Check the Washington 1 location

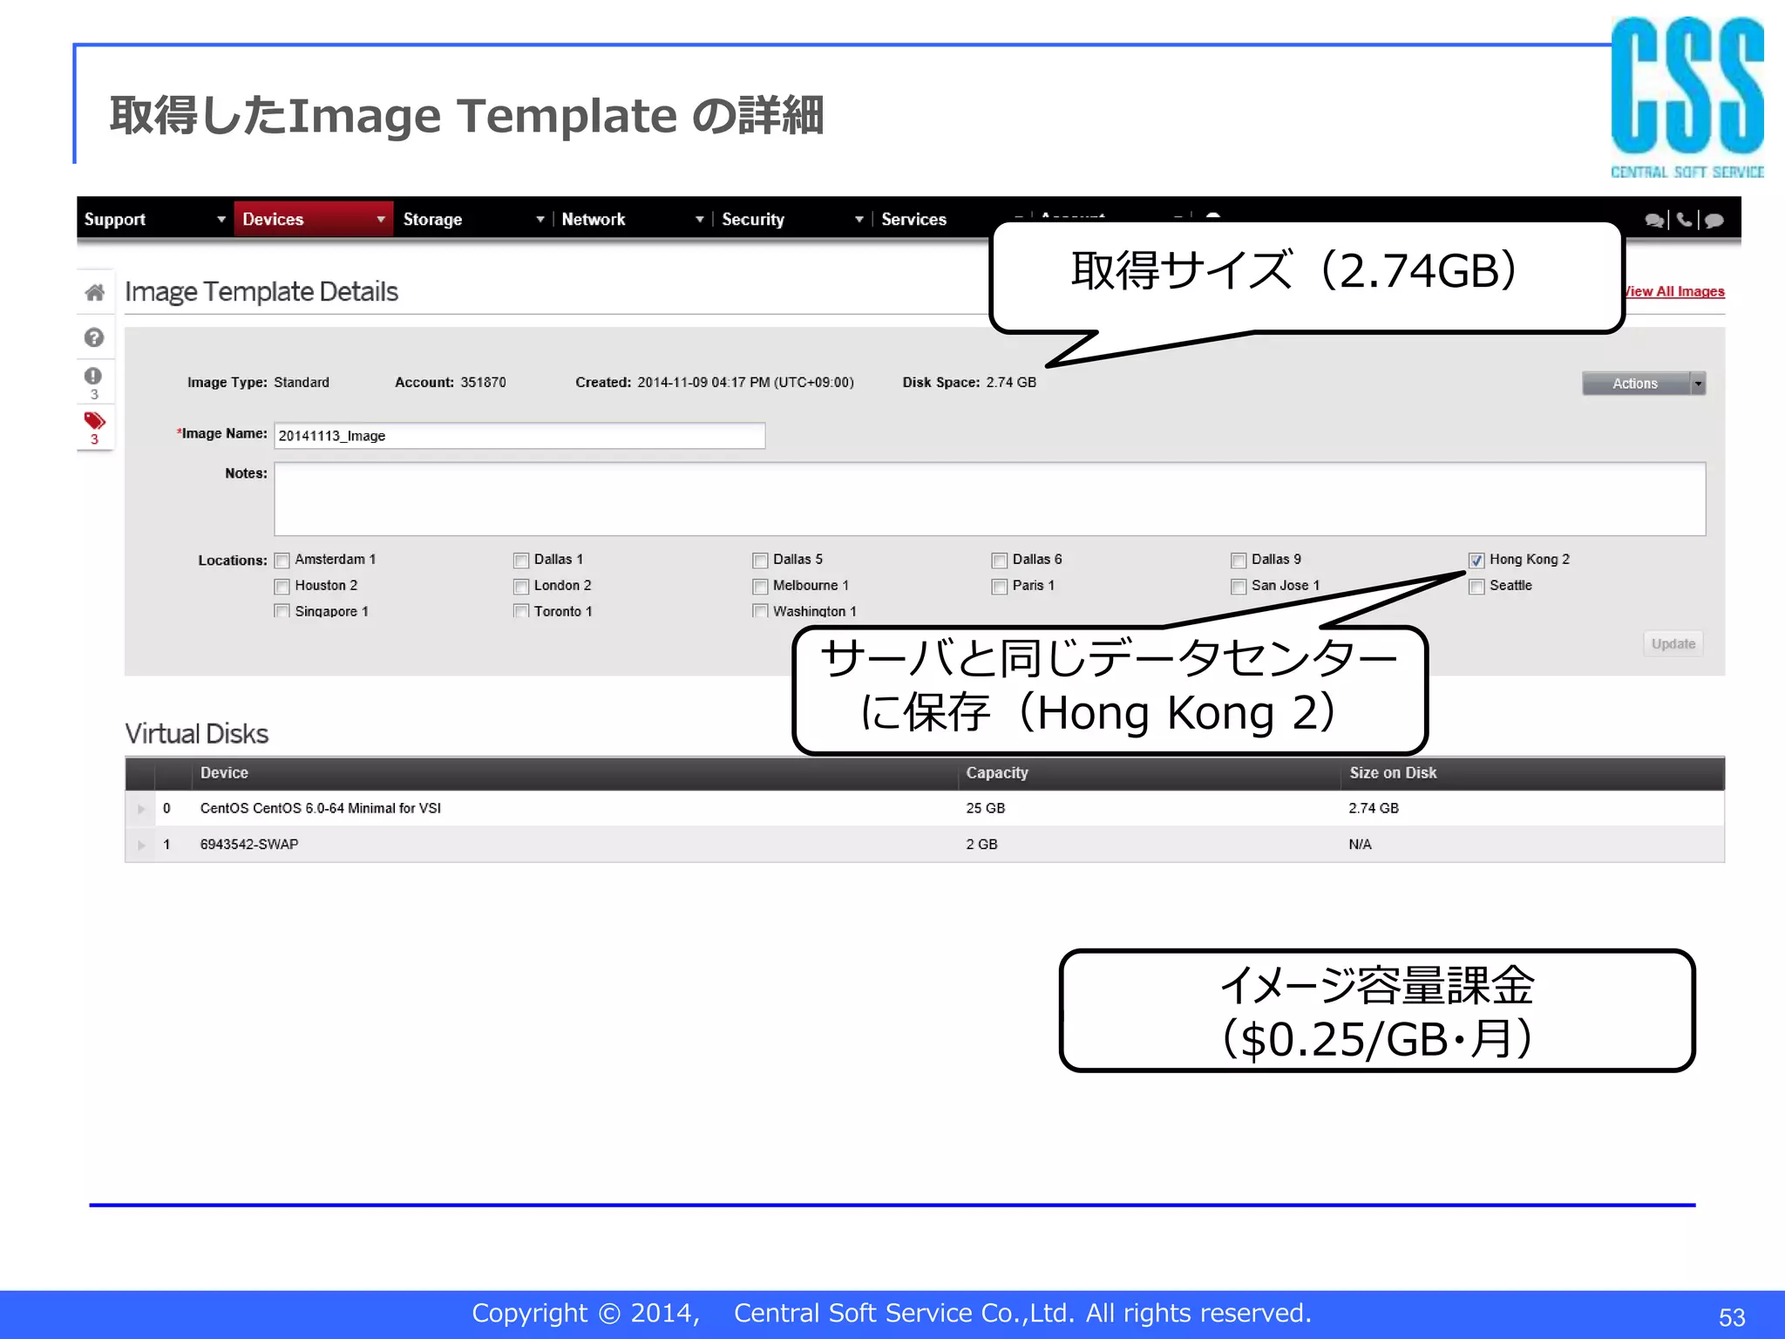click(760, 611)
